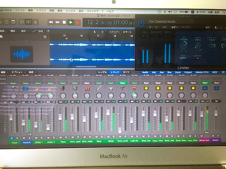Click the Strin...mble channel strings icon
Screen dimensions: 226x169
[87, 88]
